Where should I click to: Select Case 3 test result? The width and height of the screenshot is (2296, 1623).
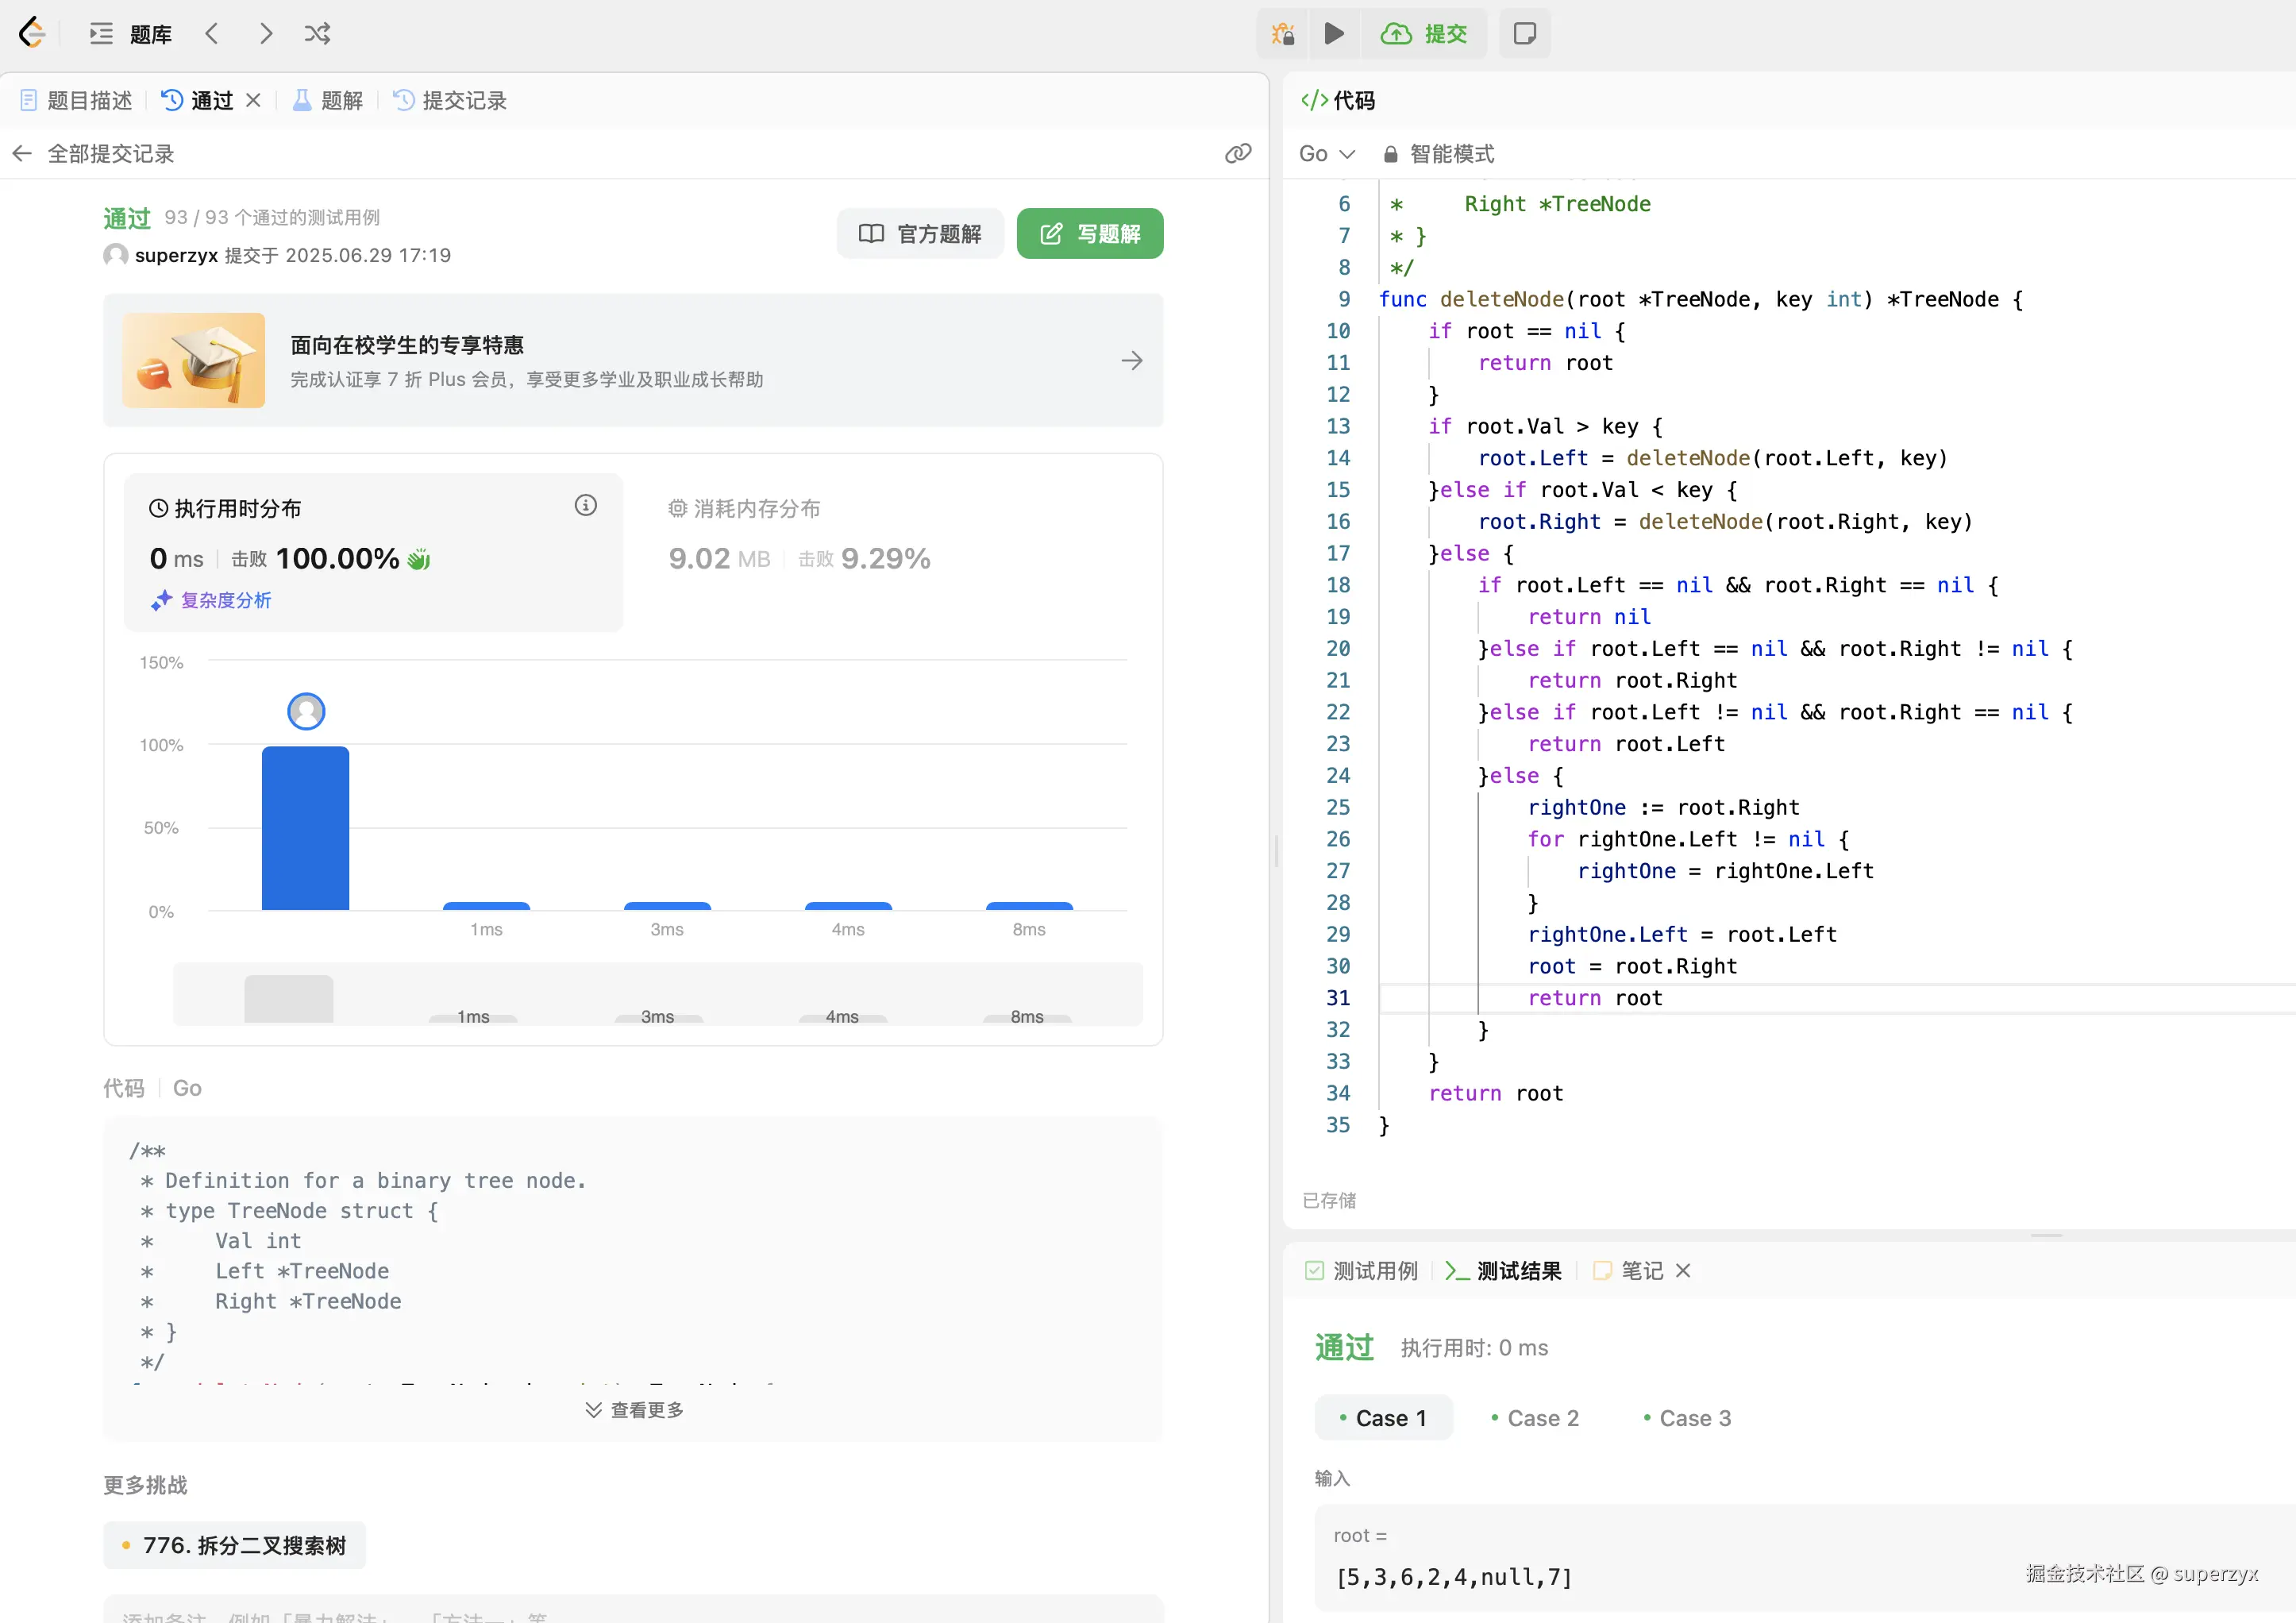(x=1688, y=1418)
